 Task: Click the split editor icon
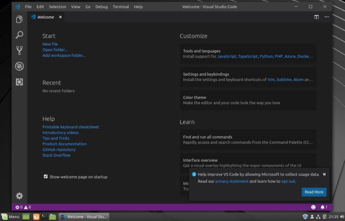[316, 17]
